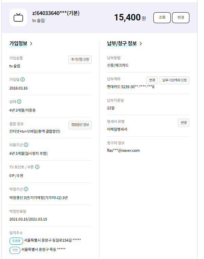Select the 도로명 address tag
Image resolution: width=204 pixels, height=259 pixels.
(16, 241)
